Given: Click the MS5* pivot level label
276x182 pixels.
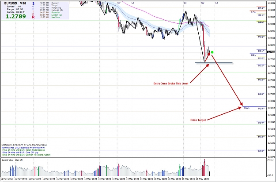Looking at the screenshot, I should point(261,137).
